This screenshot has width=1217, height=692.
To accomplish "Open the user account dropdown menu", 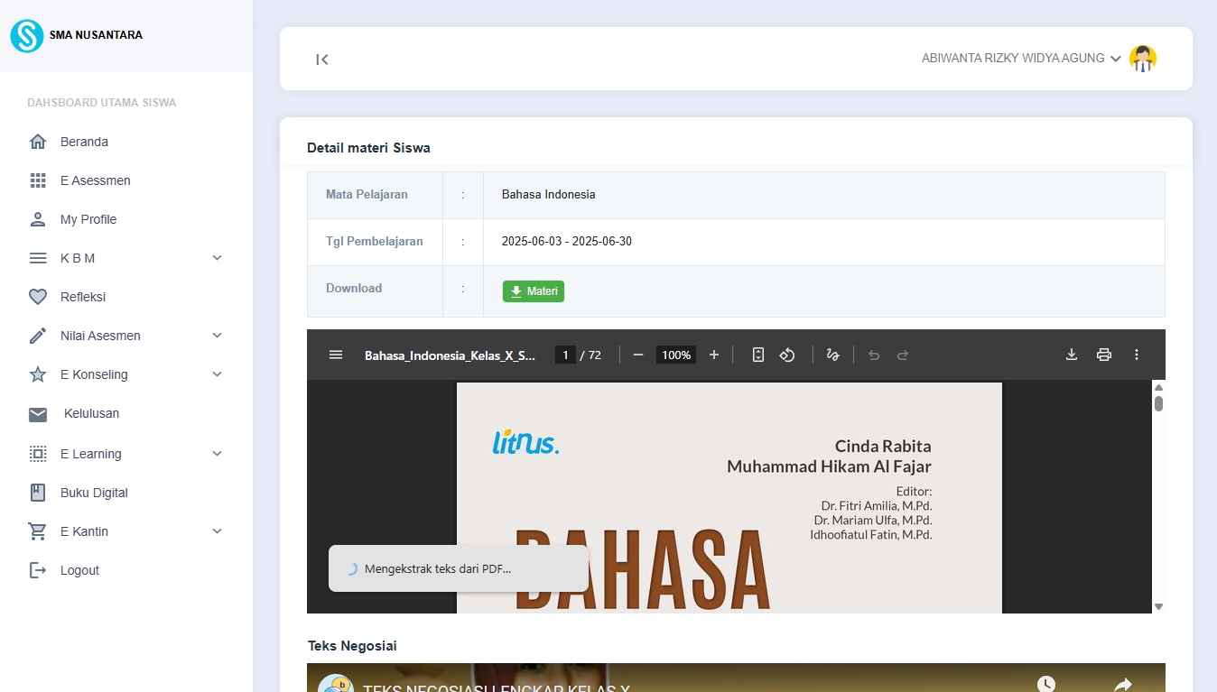I will (1020, 59).
